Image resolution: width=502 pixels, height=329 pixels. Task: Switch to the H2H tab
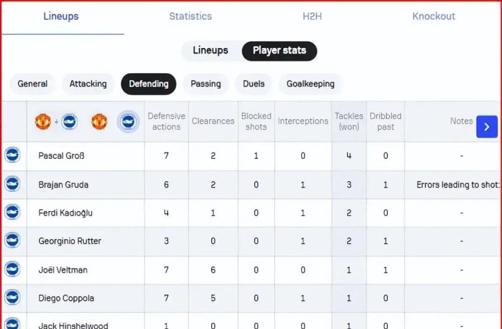(x=312, y=16)
